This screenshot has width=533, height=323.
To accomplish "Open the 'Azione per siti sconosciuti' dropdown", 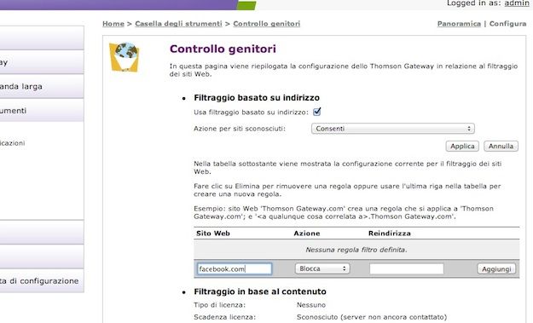I will pyautogui.click(x=392, y=129).
